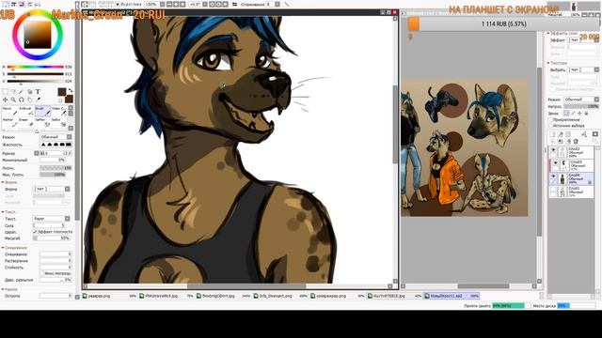
Task: Select the move layer tool
Action: 5,100
